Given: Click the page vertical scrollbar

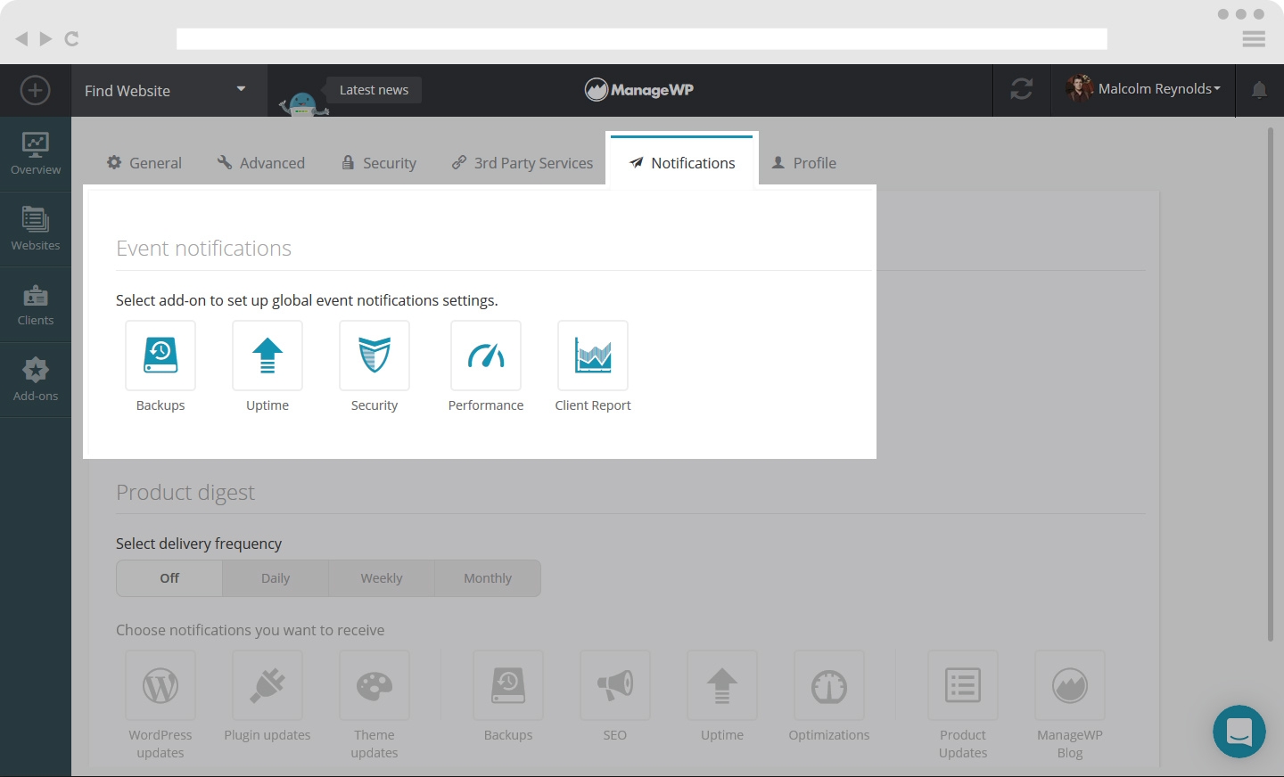Looking at the screenshot, I should tap(1271, 384).
